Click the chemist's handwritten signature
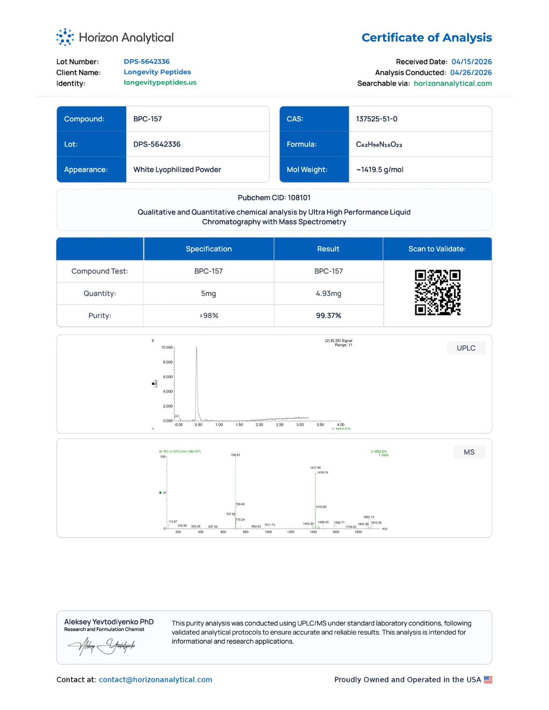Screen dimensions: 549x710 tap(102, 646)
